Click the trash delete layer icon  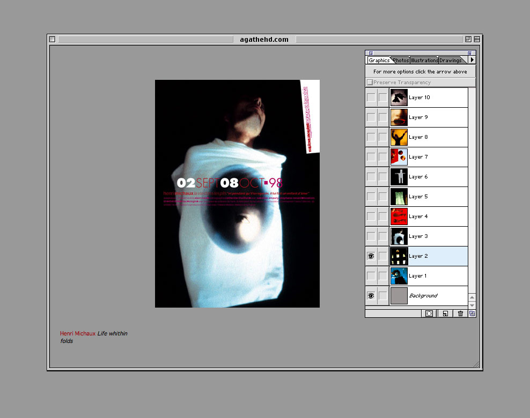pos(460,313)
